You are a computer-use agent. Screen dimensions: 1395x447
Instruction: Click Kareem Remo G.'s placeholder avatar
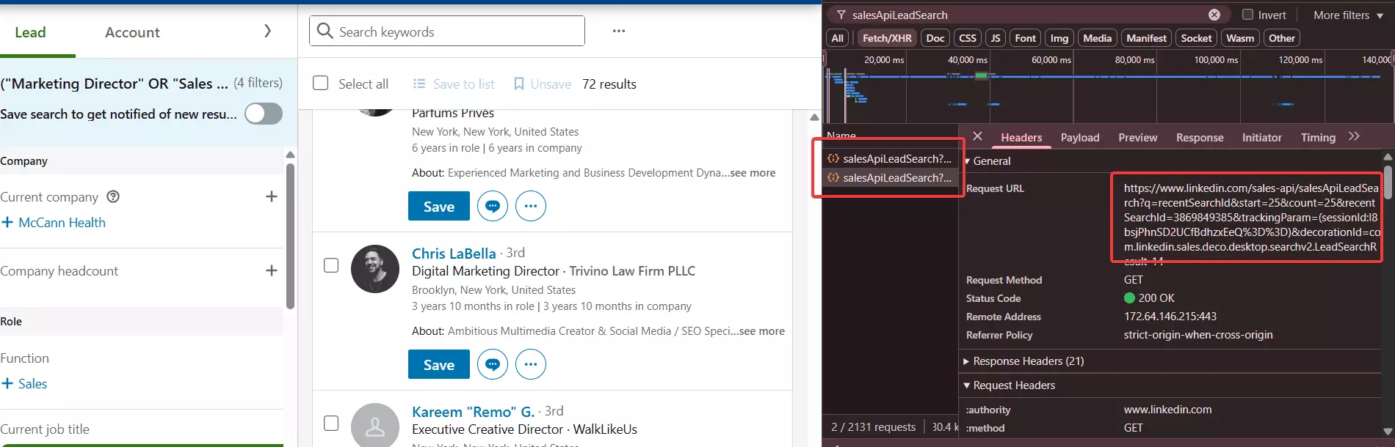(x=375, y=426)
